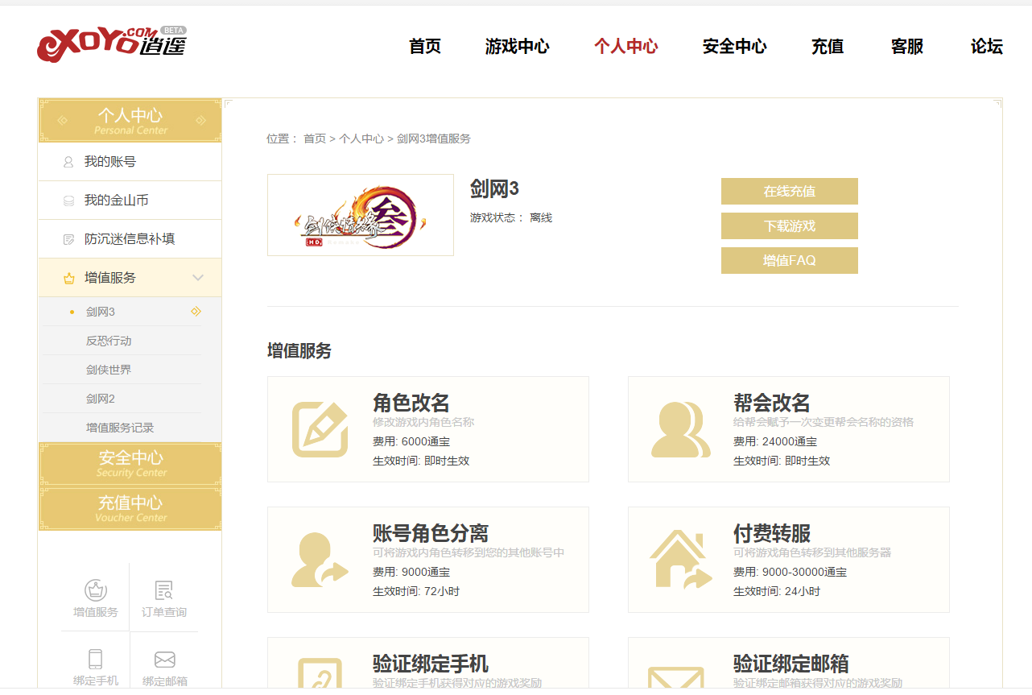
Task: Expand the 充值中心 Voucher Center sidebar section
Action: coord(130,509)
